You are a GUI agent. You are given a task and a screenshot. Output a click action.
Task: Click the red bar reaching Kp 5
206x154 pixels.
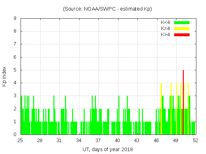(x=183, y=103)
